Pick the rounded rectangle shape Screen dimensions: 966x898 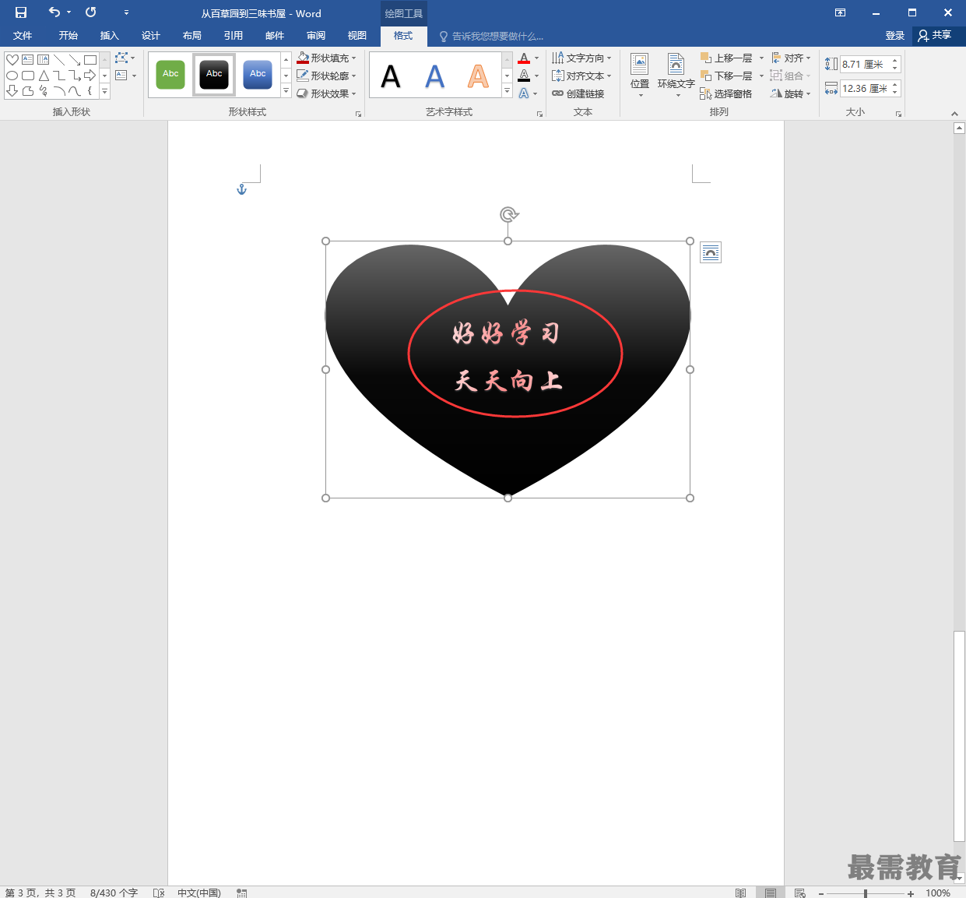click(28, 76)
